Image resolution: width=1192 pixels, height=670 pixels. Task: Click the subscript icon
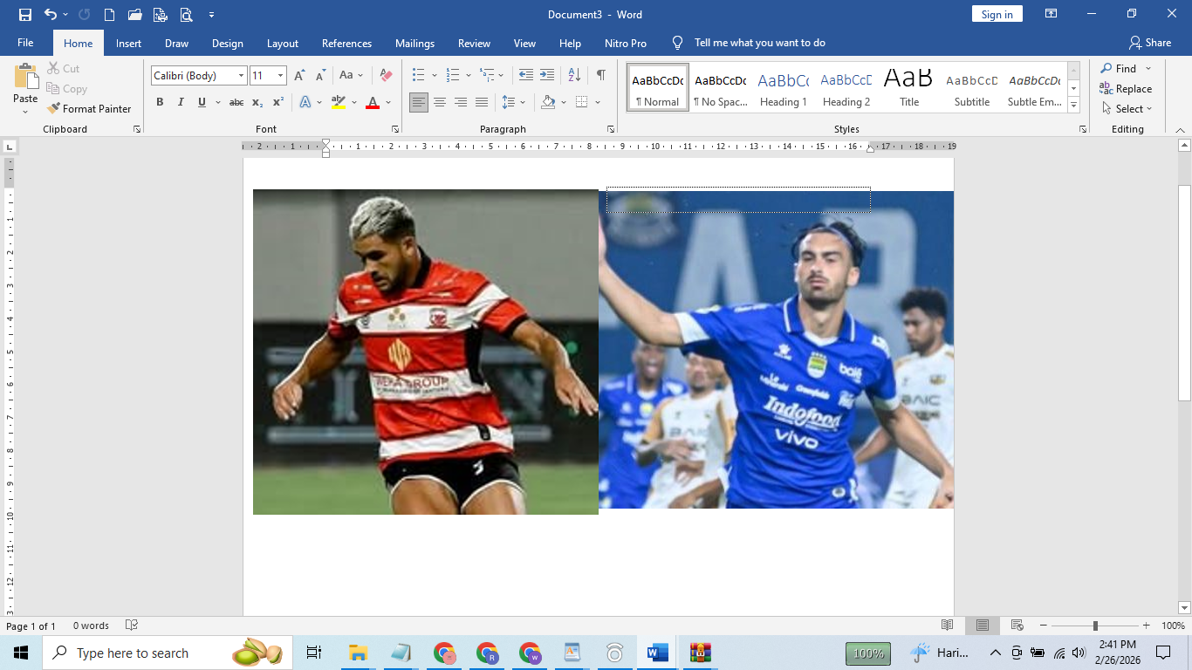[x=258, y=102]
